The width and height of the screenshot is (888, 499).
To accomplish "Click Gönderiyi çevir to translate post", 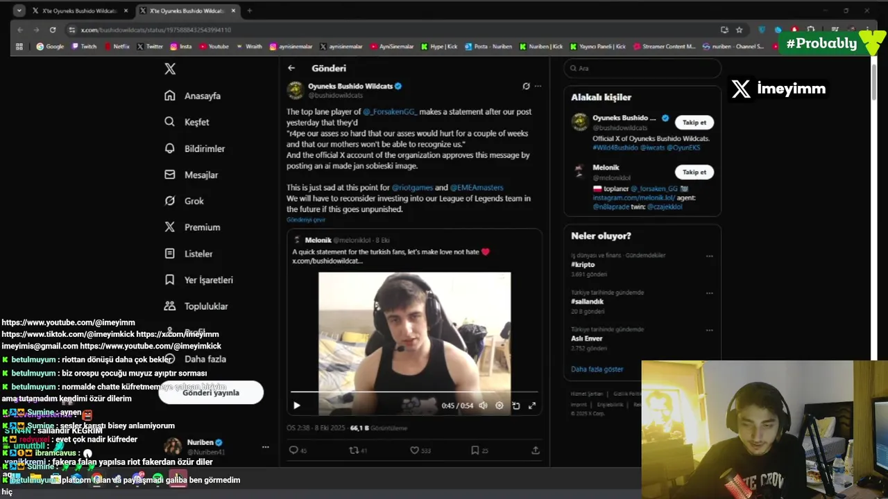I will coord(306,220).
